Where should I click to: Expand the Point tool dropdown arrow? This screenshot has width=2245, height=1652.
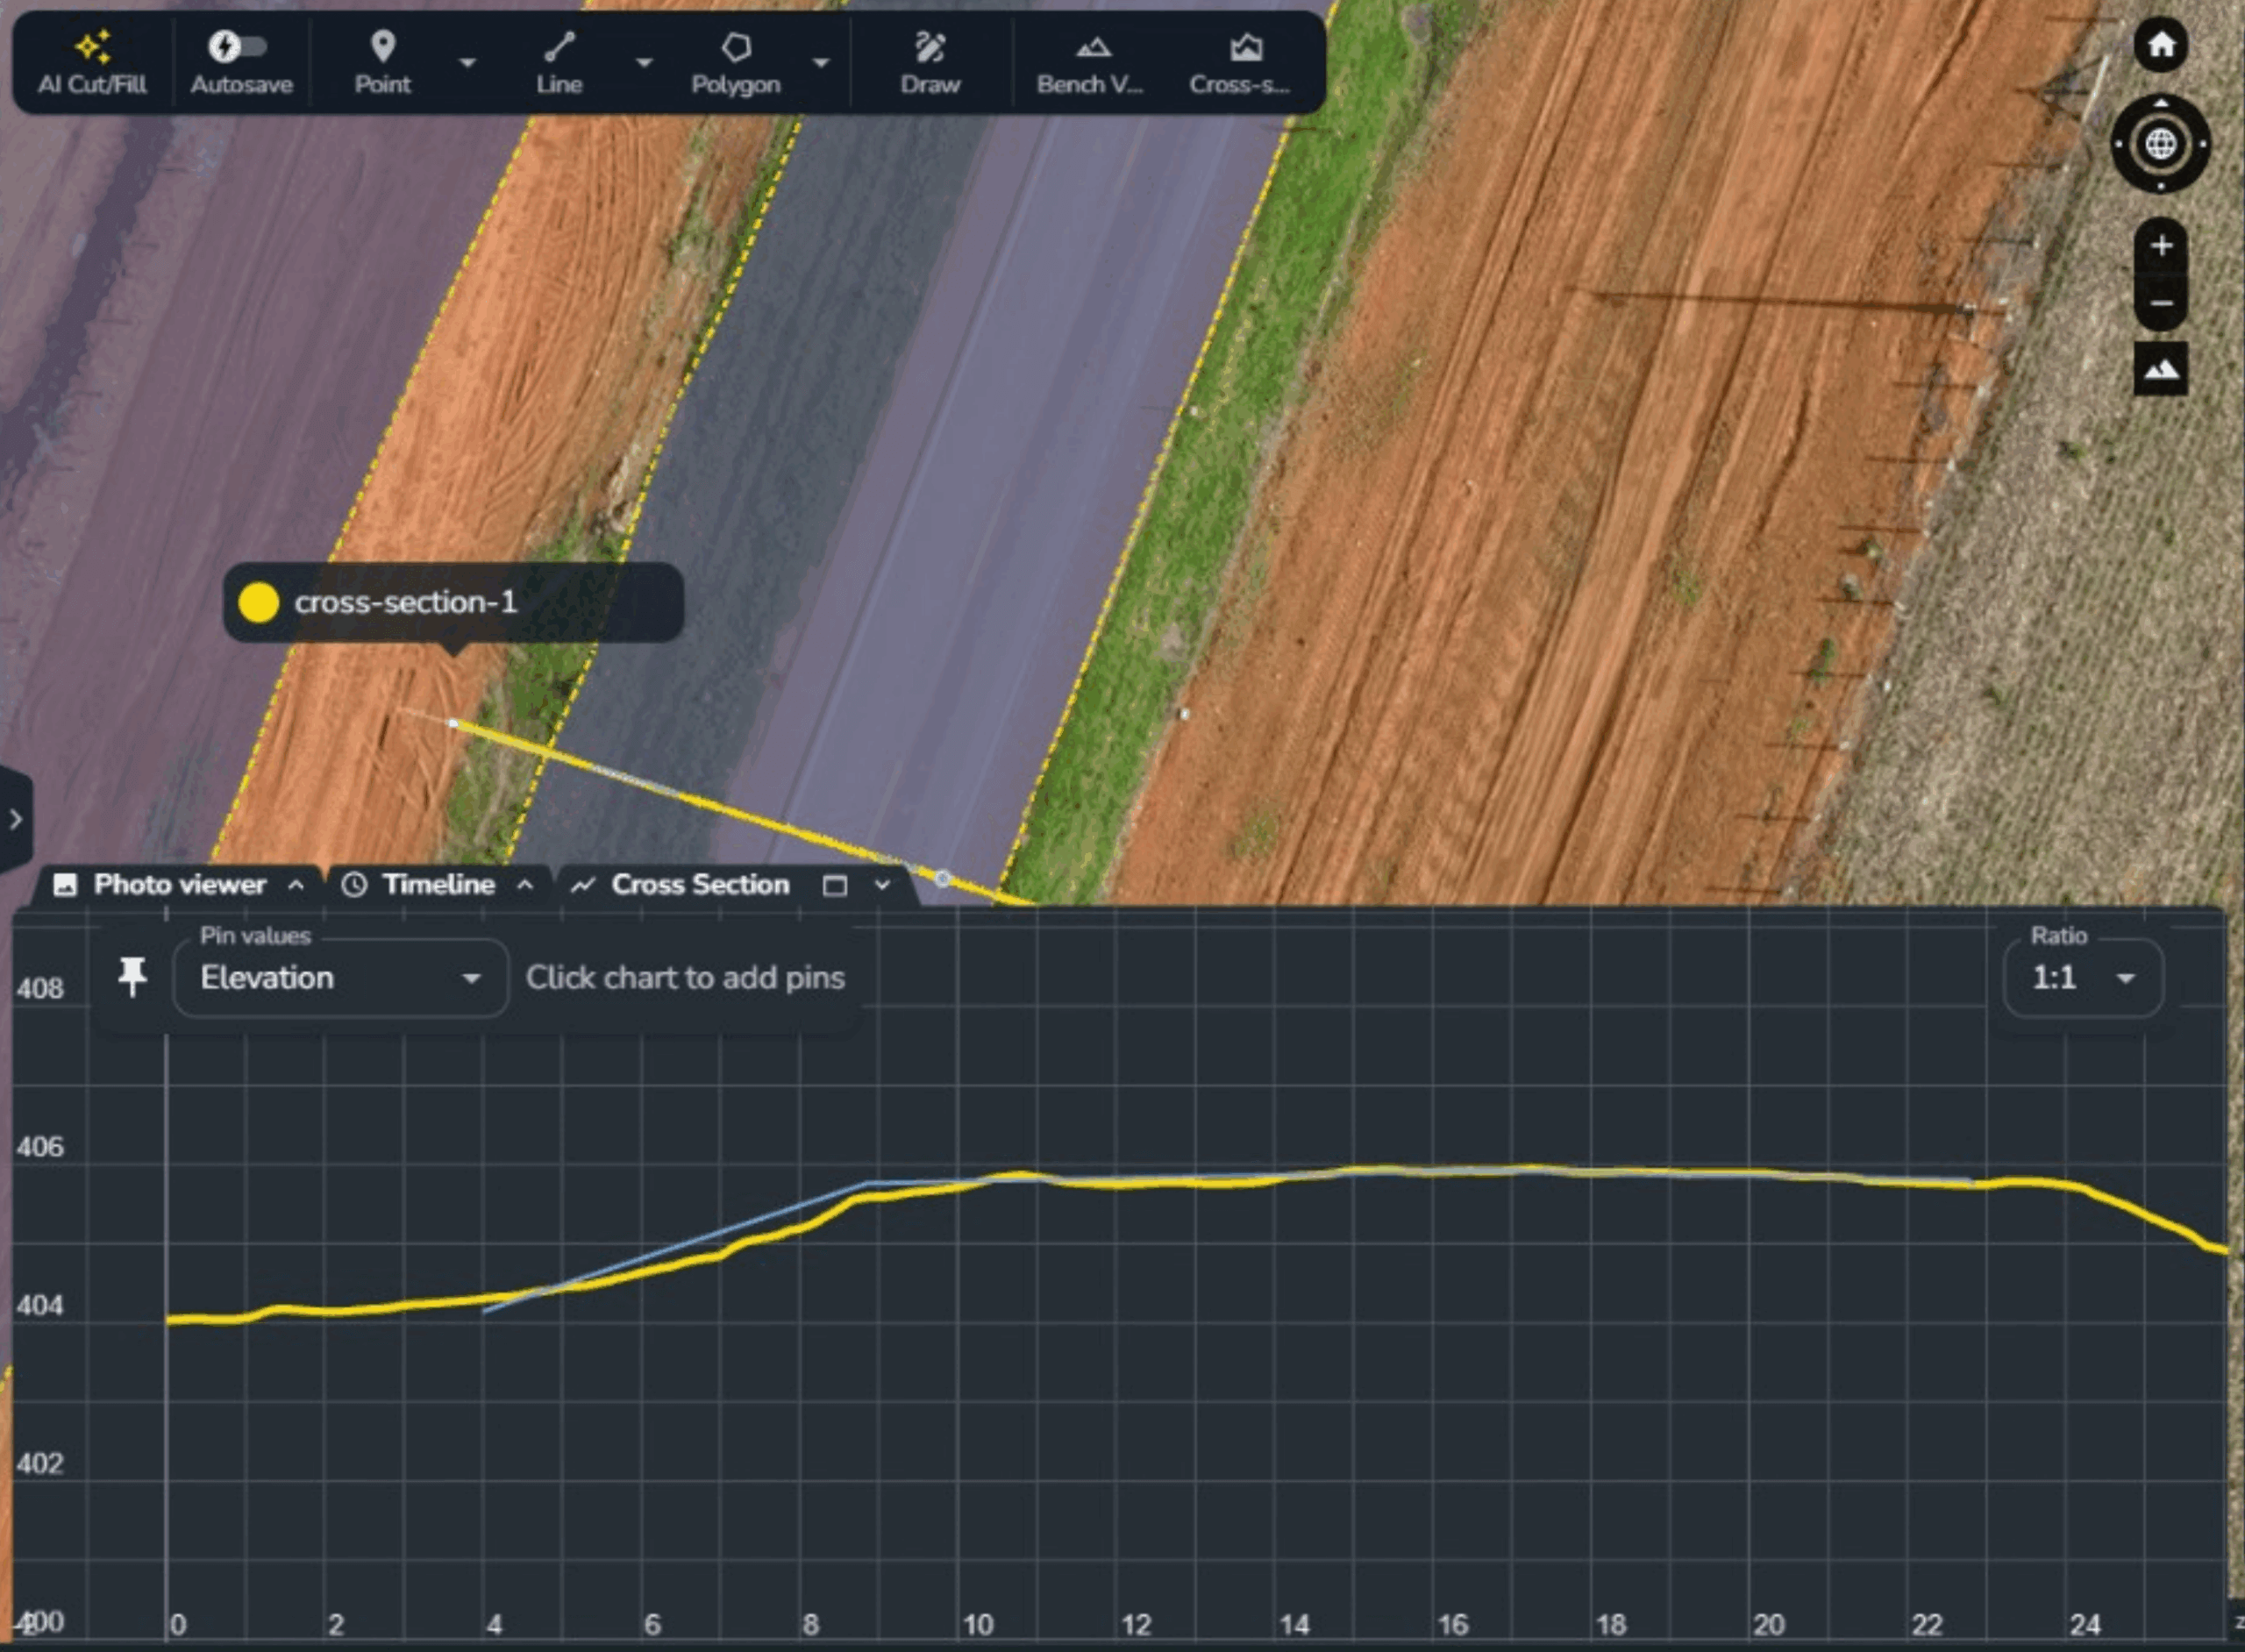coord(467,62)
